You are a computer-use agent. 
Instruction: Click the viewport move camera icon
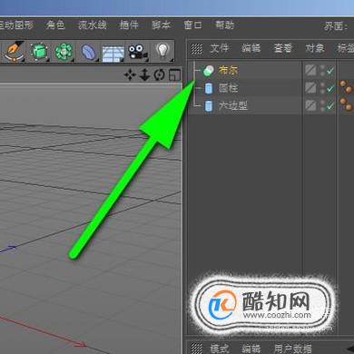pyautogui.click(x=130, y=74)
